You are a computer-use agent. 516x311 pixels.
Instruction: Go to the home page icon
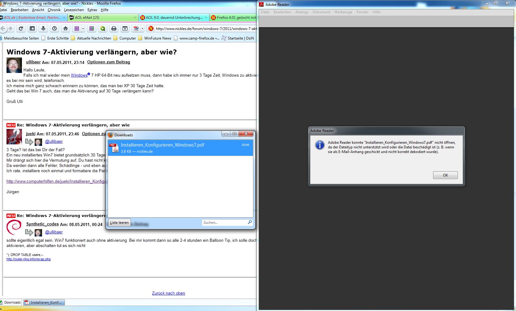(66, 28)
